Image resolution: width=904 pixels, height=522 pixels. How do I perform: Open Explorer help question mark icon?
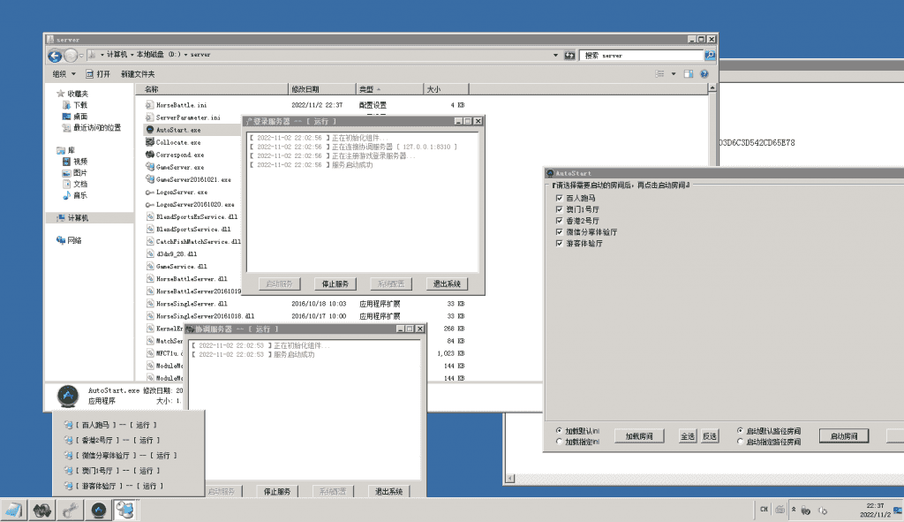[704, 74]
